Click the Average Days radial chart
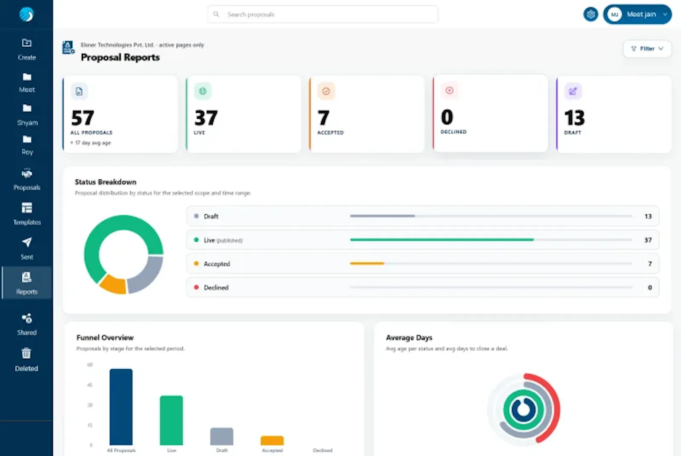Viewport: 681px width, 456px height. pos(524,410)
